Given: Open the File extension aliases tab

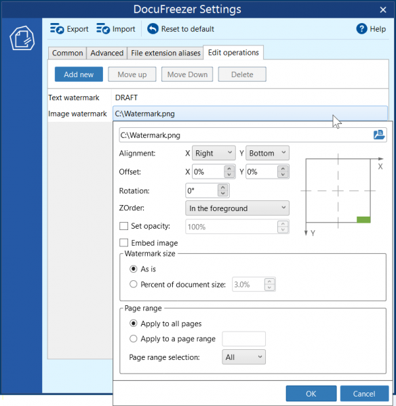Looking at the screenshot, I should [165, 53].
